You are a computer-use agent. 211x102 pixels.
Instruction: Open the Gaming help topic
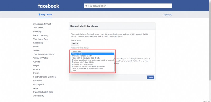(x=37, y=62)
